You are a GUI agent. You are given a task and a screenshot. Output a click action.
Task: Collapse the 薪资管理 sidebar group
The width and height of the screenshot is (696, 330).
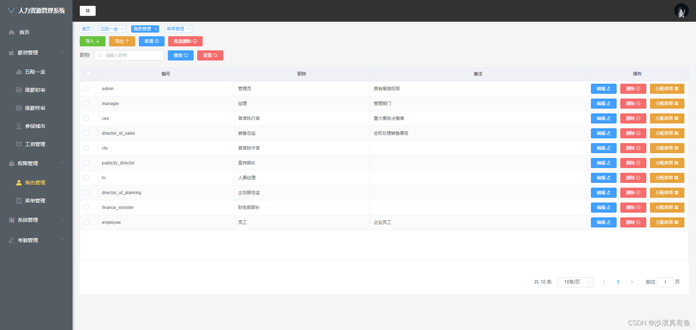click(x=36, y=53)
